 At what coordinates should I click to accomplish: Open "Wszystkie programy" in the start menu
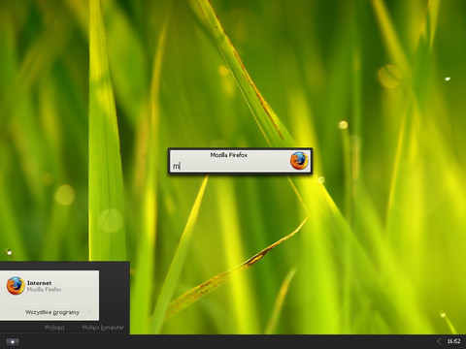(x=51, y=312)
